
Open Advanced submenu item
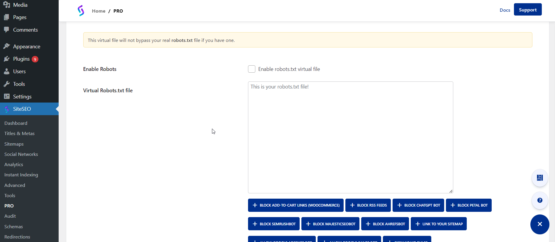coord(15,185)
